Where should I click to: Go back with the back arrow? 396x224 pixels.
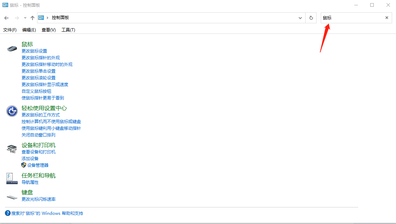[7, 18]
